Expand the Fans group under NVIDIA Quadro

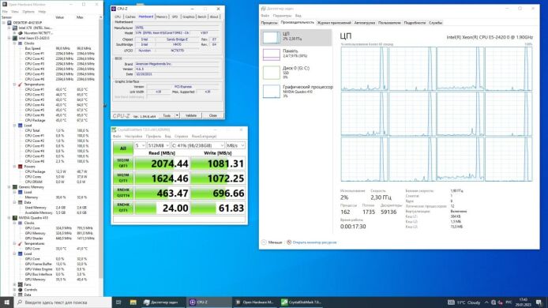click(15, 284)
